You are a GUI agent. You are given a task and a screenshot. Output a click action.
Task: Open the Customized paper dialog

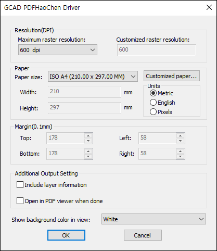coord(172,76)
